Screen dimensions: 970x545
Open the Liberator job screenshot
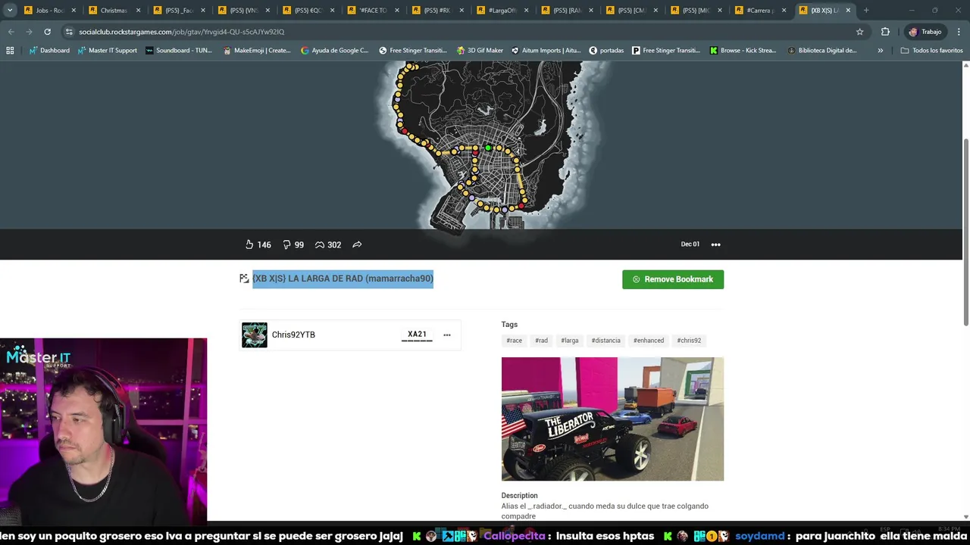tap(612, 419)
